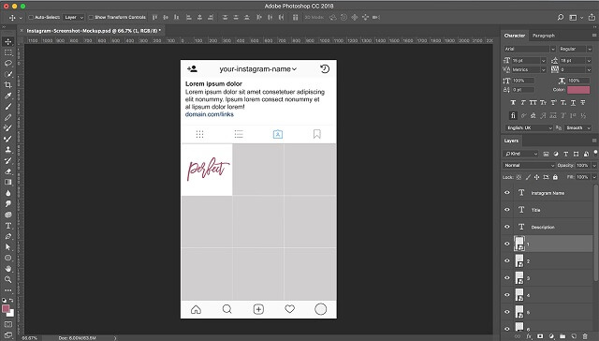Image resolution: width=599 pixels, height=341 pixels.
Task: Apply All Caps in Character panel
Action: coord(533,102)
